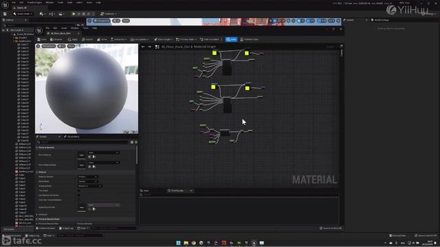Click the main toolbar Save icon
Viewport: 440px width, 247px height.
(5, 14)
